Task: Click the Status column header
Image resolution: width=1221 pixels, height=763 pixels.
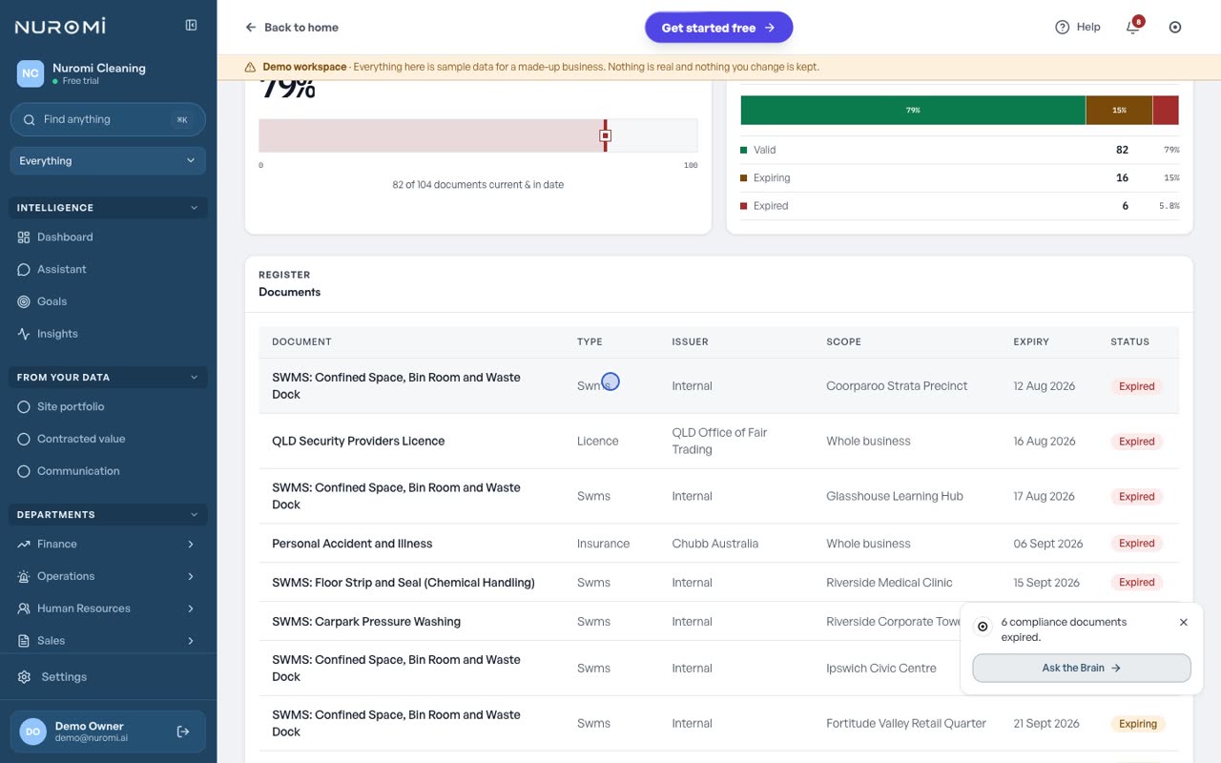Action: tap(1129, 341)
